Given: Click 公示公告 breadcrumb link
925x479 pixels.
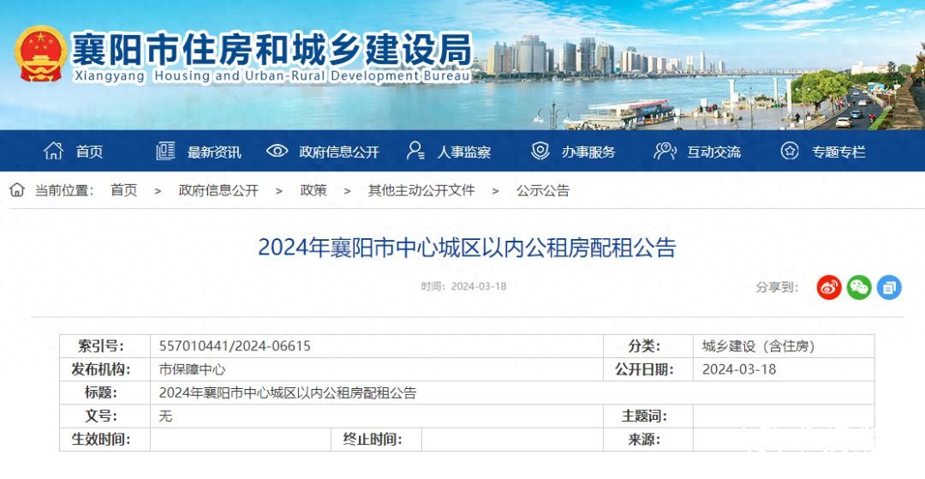Looking at the screenshot, I should (x=543, y=190).
